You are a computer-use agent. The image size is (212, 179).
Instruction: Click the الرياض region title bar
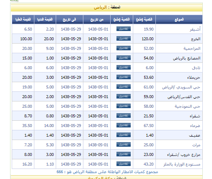pyautogui.click(x=107, y=8)
